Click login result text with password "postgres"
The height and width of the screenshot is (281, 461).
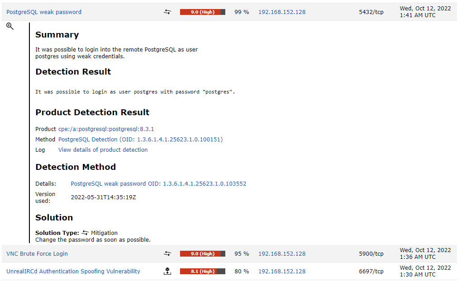click(x=135, y=92)
